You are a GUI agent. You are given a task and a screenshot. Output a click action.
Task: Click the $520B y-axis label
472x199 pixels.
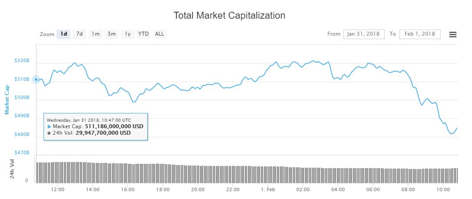[x=22, y=61]
